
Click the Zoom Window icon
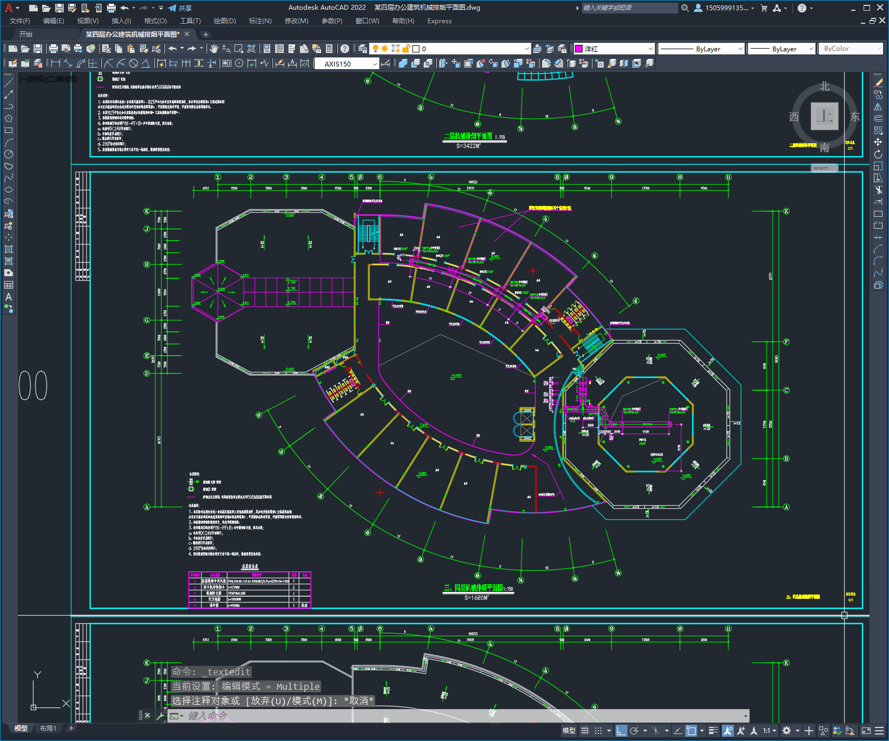pyautogui.click(x=239, y=49)
